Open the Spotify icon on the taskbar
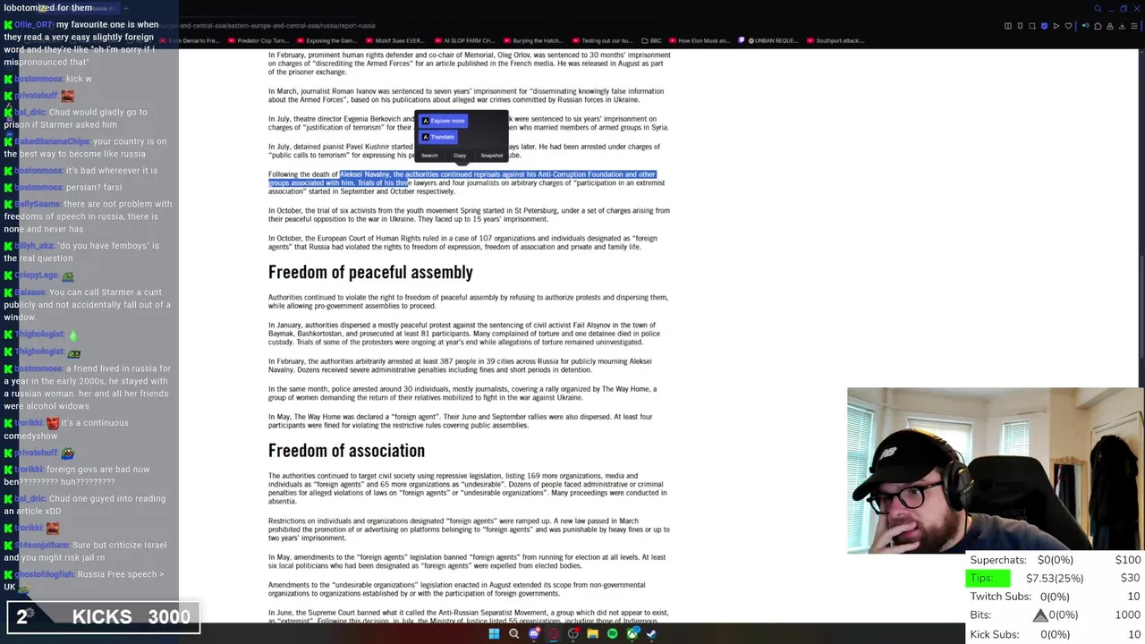This screenshot has height=644, width=1145. point(612,633)
